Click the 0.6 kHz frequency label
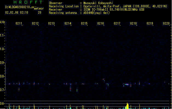The width and height of the screenshot is (172, 109). pos(2,104)
